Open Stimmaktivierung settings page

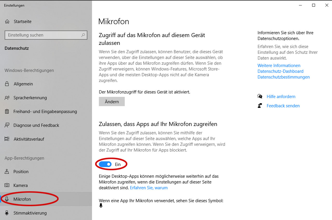30,213
